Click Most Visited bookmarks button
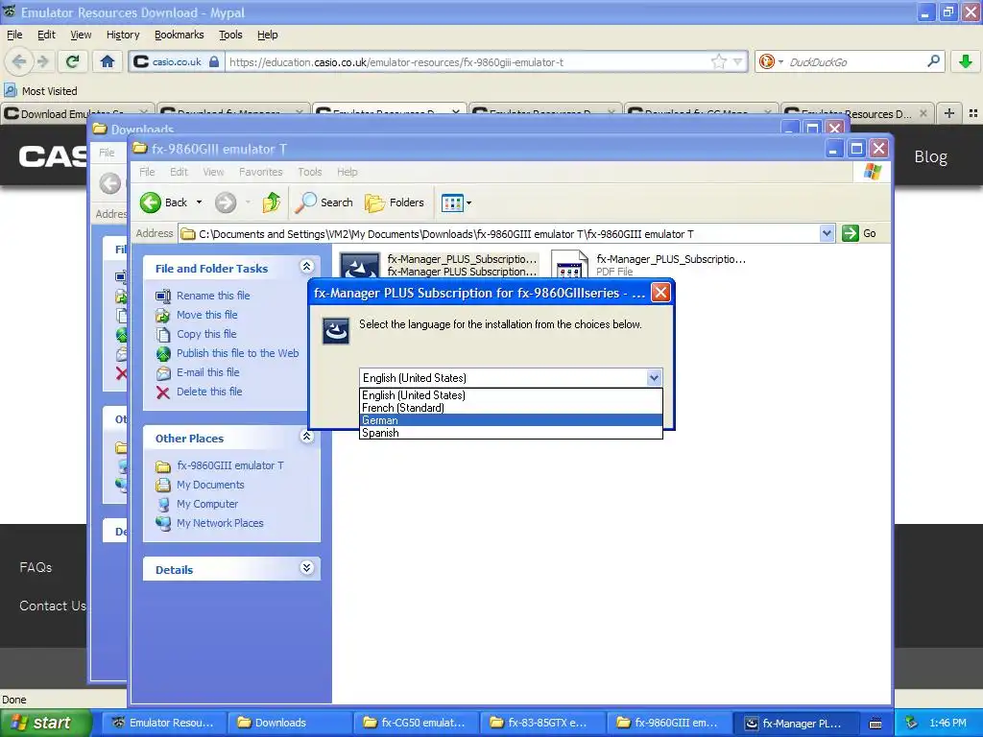The image size is (983, 737). tap(41, 91)
